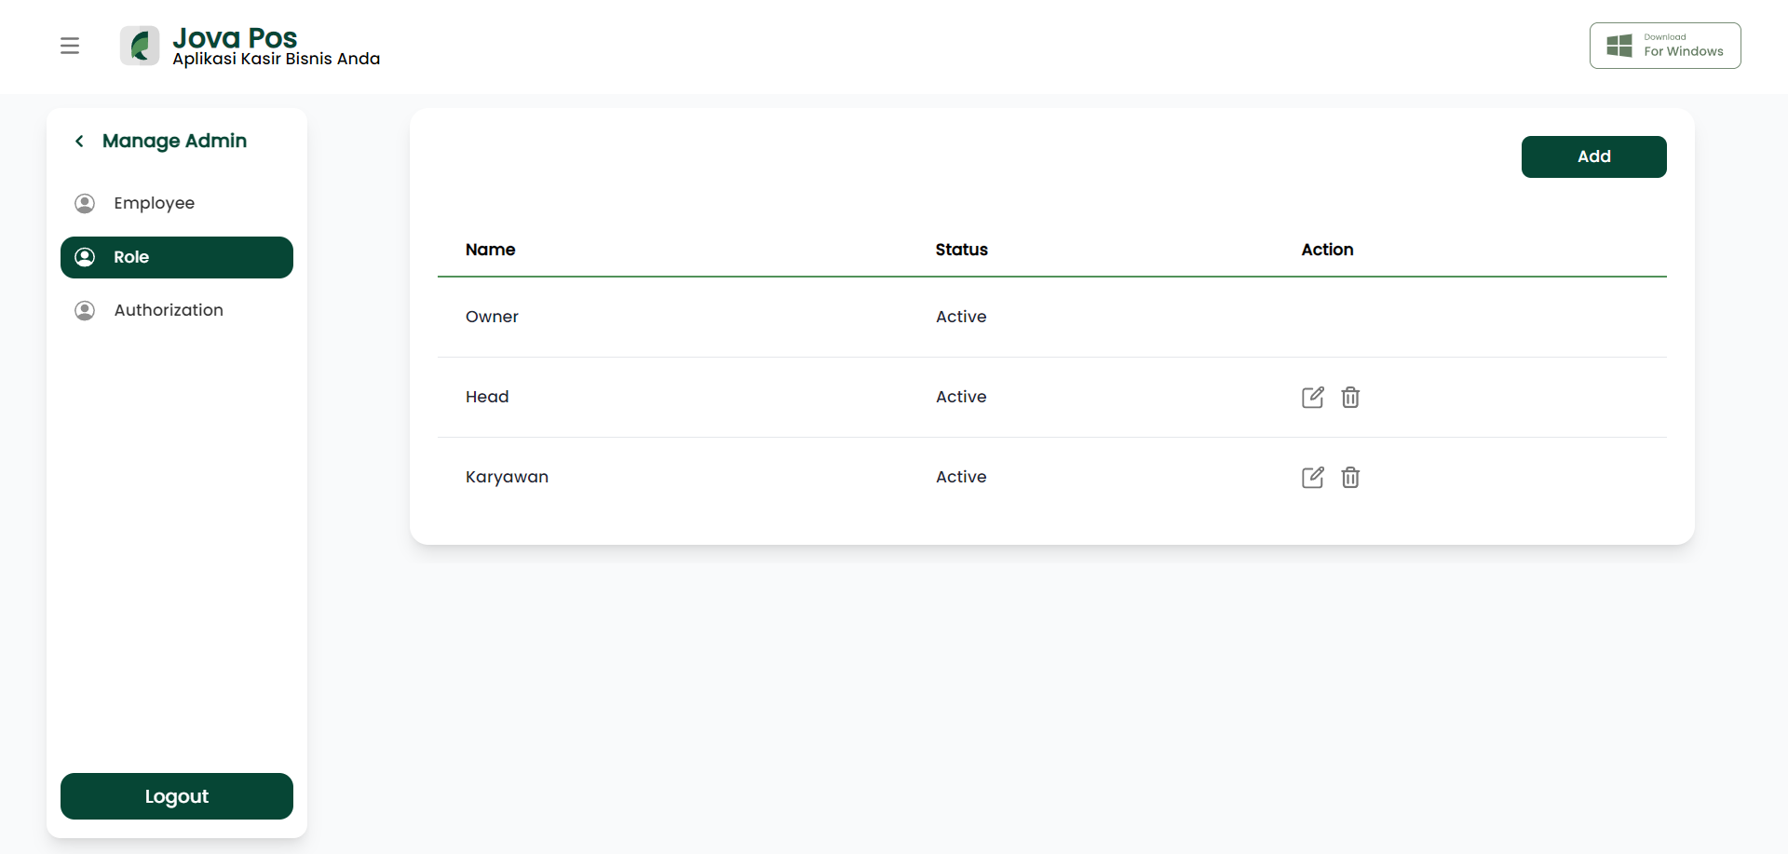Click the Add button
This screenshot has width=1788, height=854.
coord(1593,156)
